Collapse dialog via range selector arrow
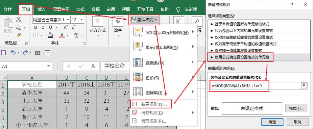 [x=304, y=86]
